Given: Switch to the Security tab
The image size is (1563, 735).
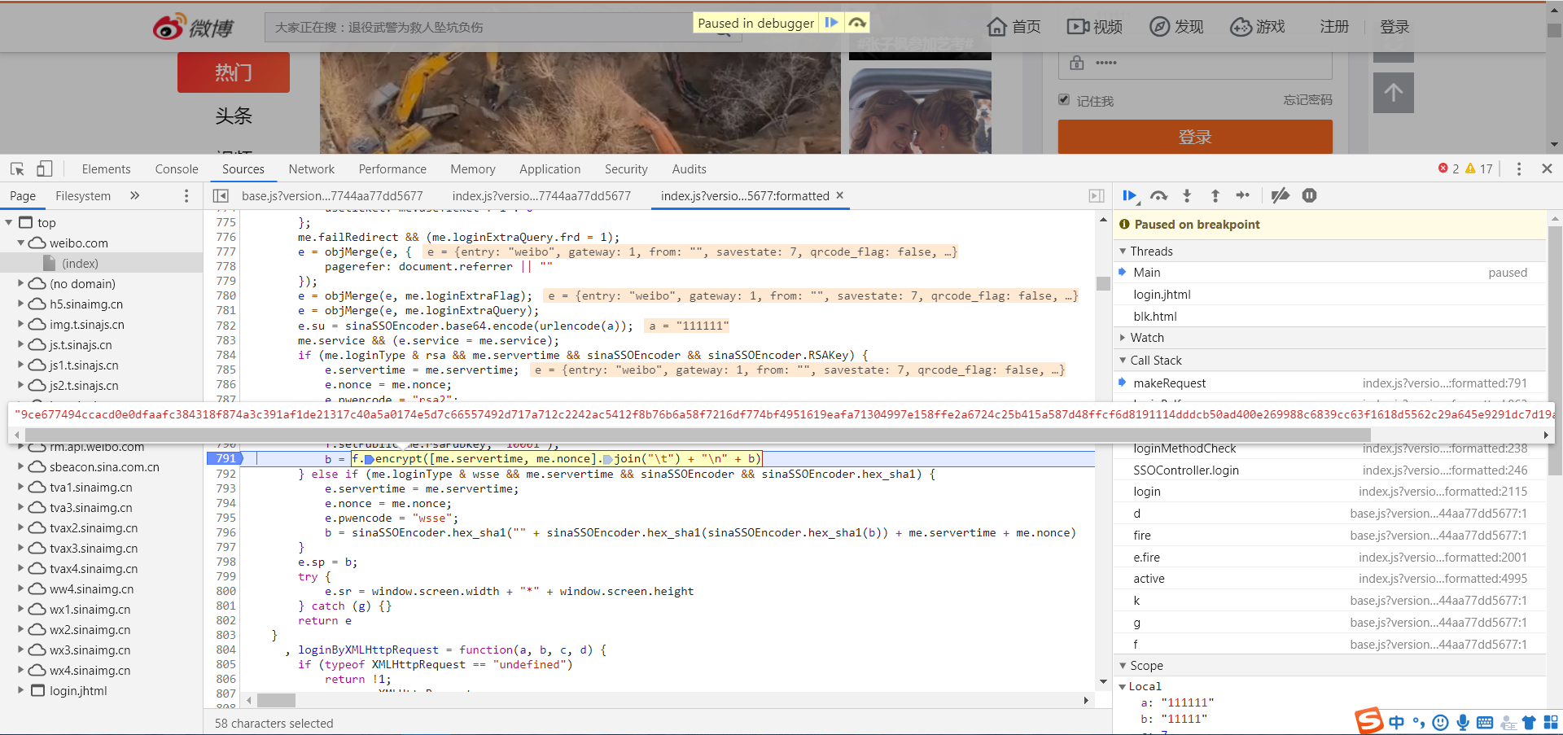Looking at the screenshot, I should pos(626,168).
